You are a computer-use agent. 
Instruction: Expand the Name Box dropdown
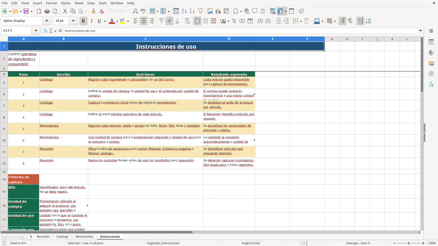[36, 31]
